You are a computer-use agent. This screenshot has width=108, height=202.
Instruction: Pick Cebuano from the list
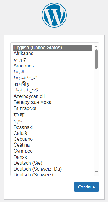52,139
